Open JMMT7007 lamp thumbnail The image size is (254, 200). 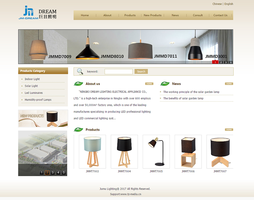coord(220,152)
